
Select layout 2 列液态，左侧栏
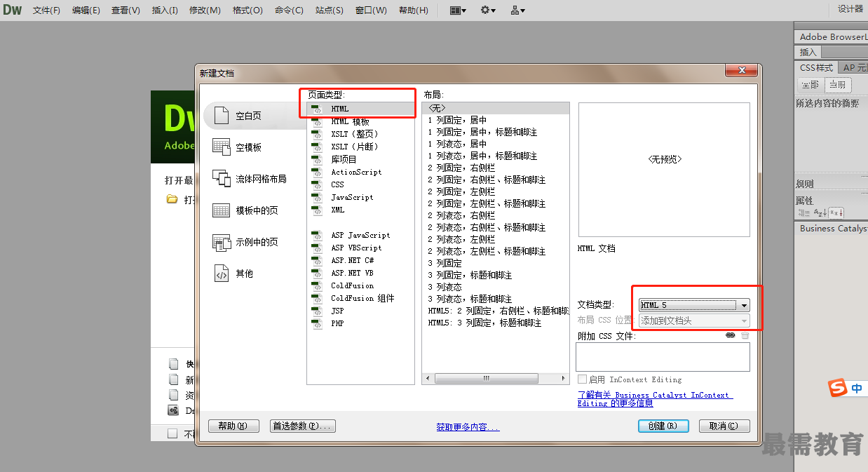[x=461, y=239]
